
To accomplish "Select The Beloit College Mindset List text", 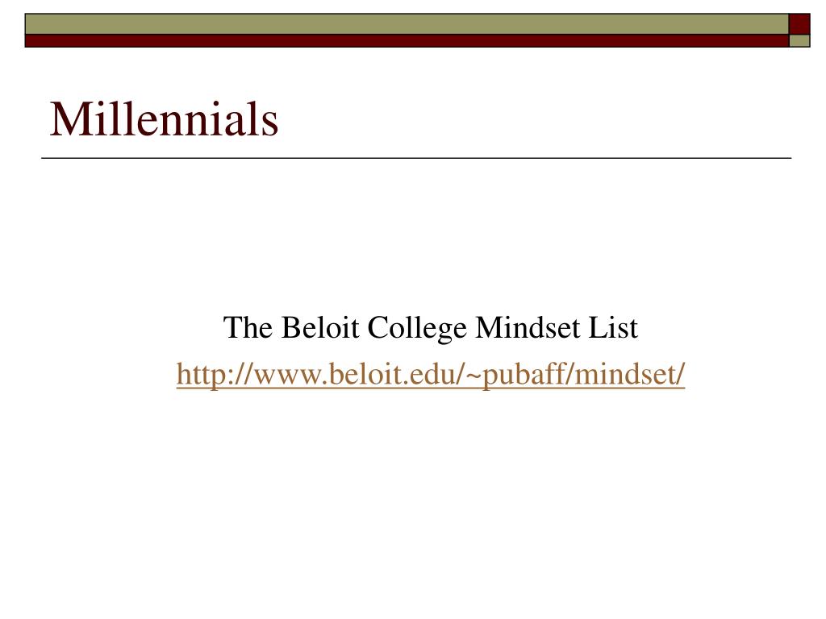I will (x=431, y=327).
